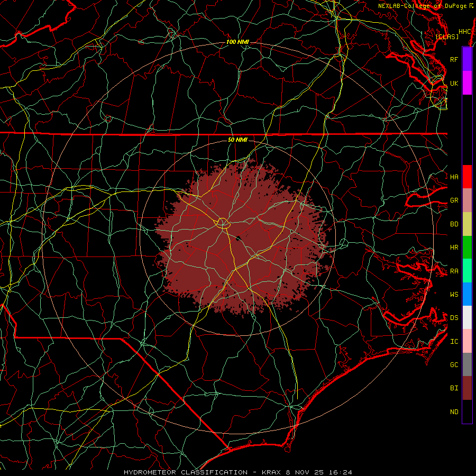Click the DS legend label
The width and height of the screenshot is (476, 476).
pyautogui.click(x=454, y=318)
